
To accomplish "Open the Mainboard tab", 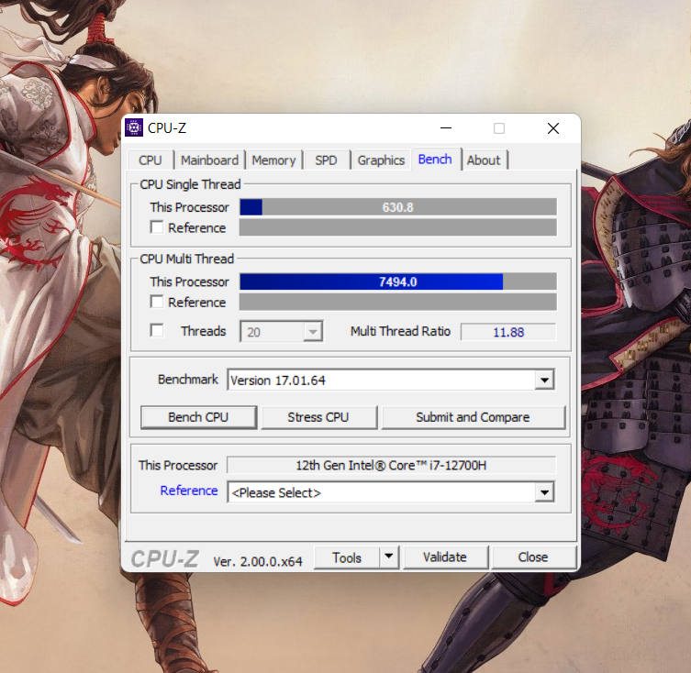I will [x=209, y=160].
